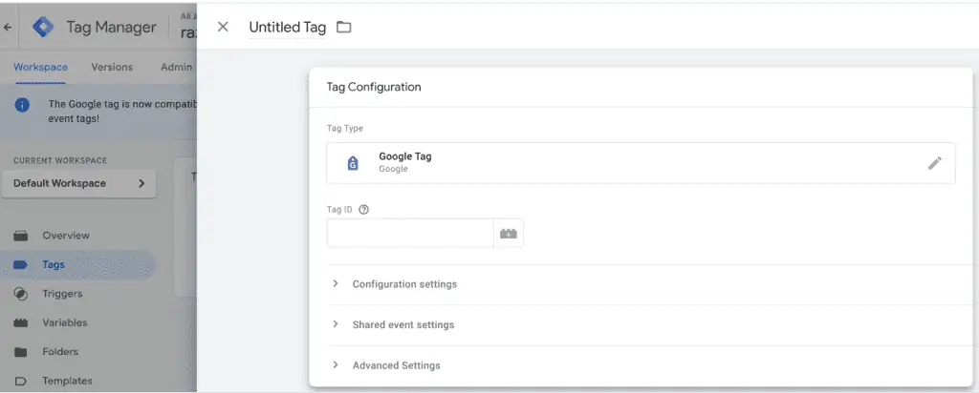Open Tags in the sidebar
The height and width of the screenshot is (393, 979).
pos(78,264)
